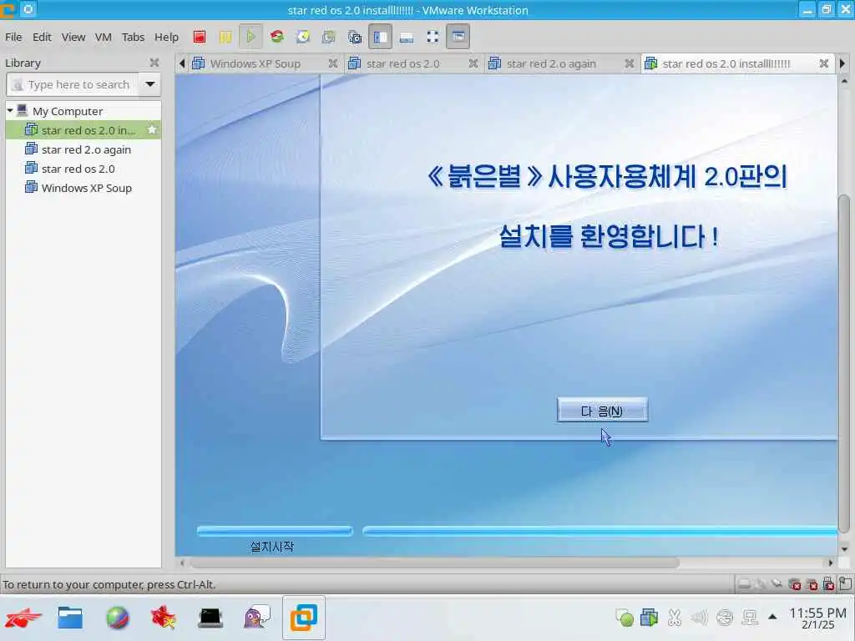855x641 pixels.
Task: Click the network adapter device status icon
Action: tap(777, 584)
